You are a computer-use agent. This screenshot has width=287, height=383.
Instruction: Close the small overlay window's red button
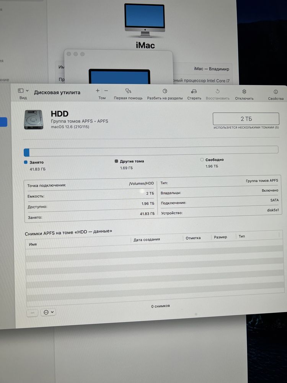coord(69,54)
